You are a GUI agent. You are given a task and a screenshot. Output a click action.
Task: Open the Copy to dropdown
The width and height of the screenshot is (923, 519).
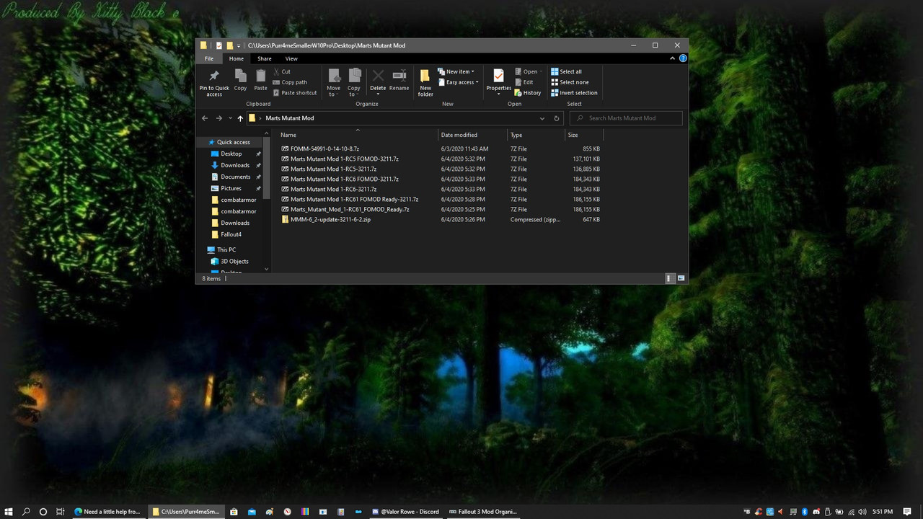354,83
